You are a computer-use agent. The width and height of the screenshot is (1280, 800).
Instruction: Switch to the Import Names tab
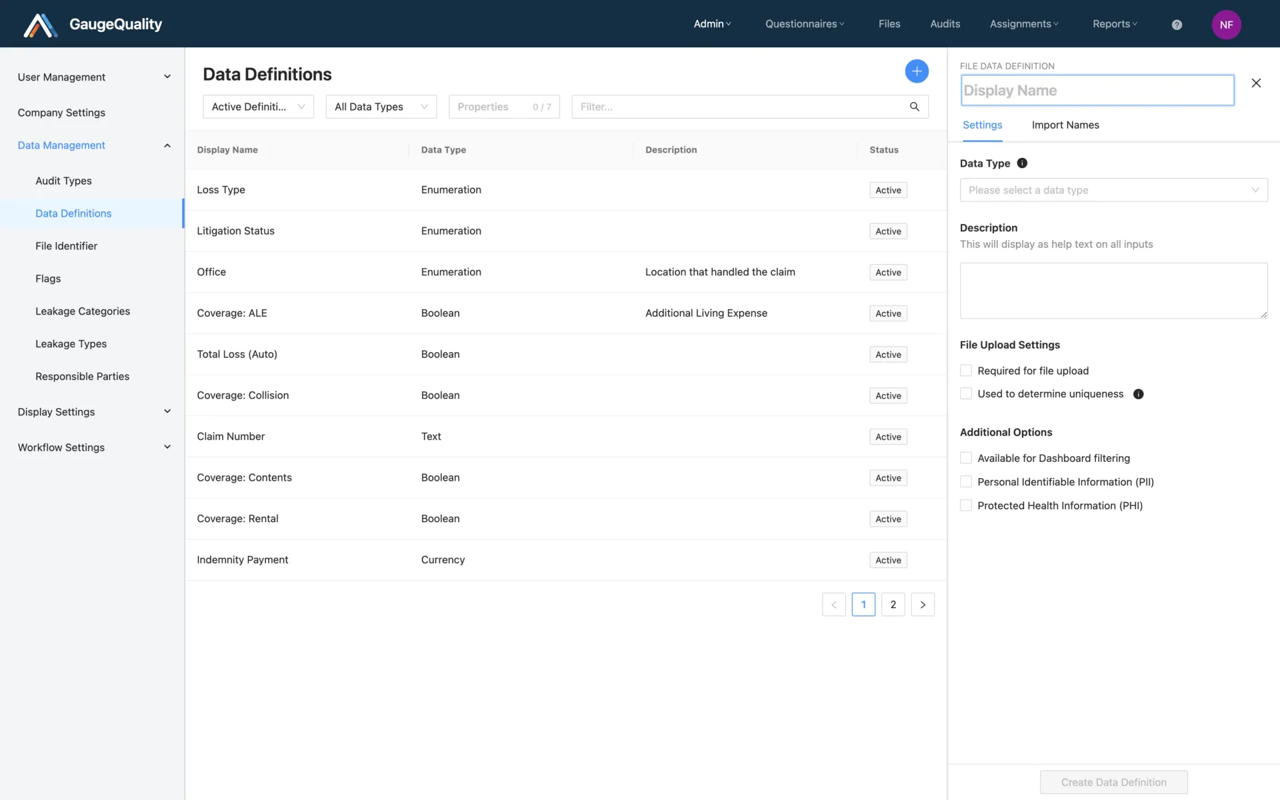pyautogui.click(x=1065, y=125)
